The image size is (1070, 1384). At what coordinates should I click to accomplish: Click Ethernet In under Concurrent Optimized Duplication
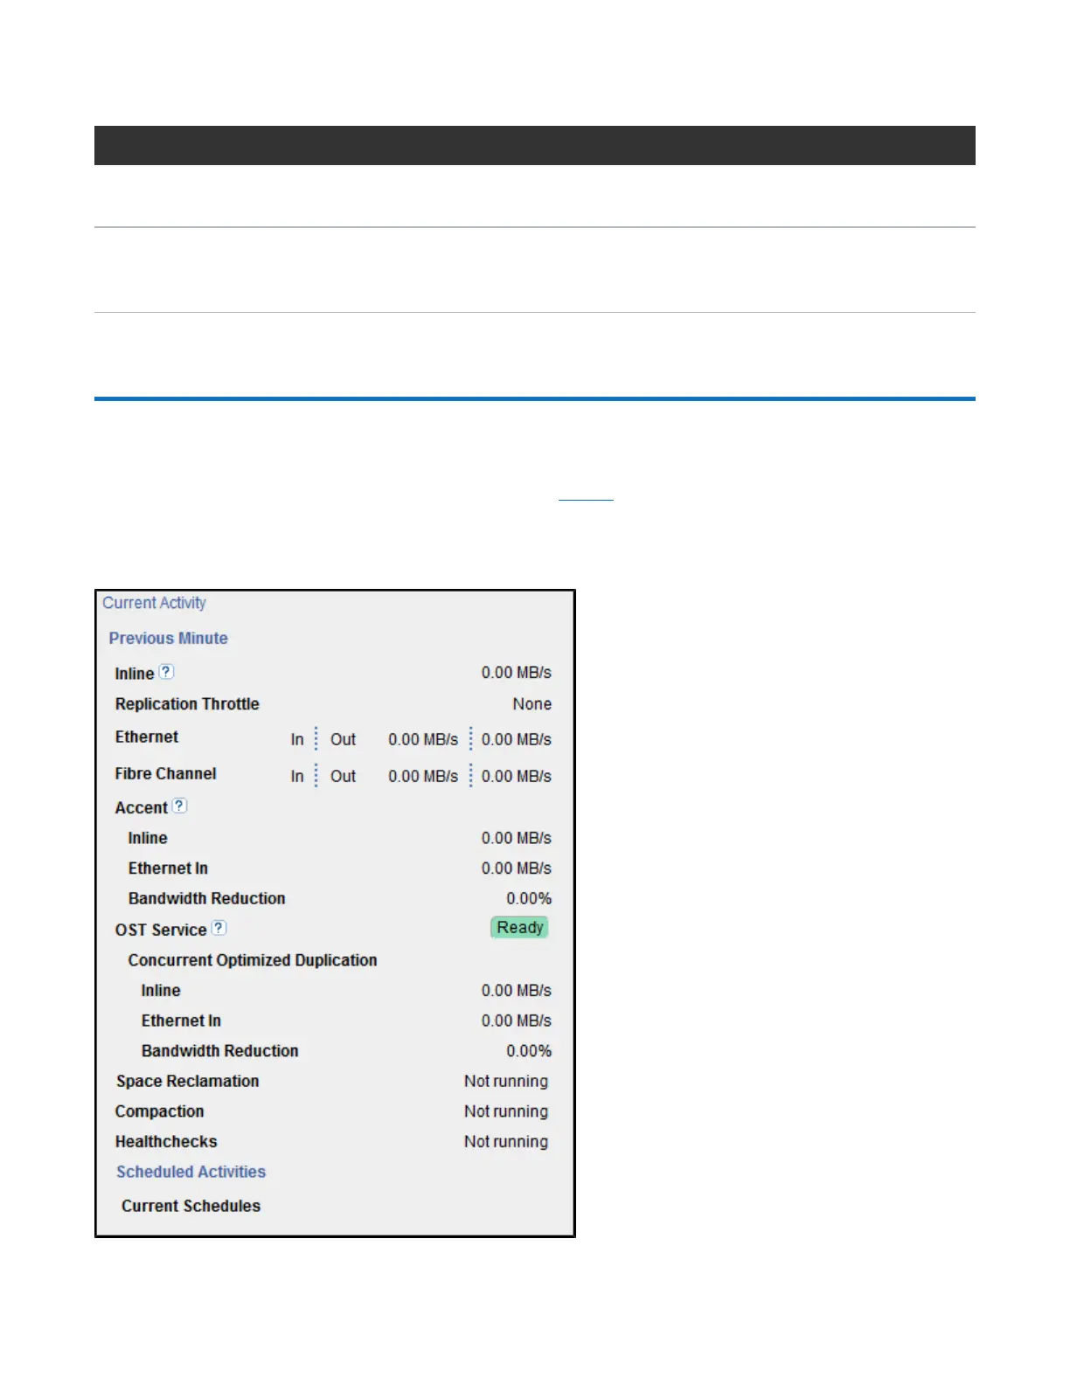181,1021
